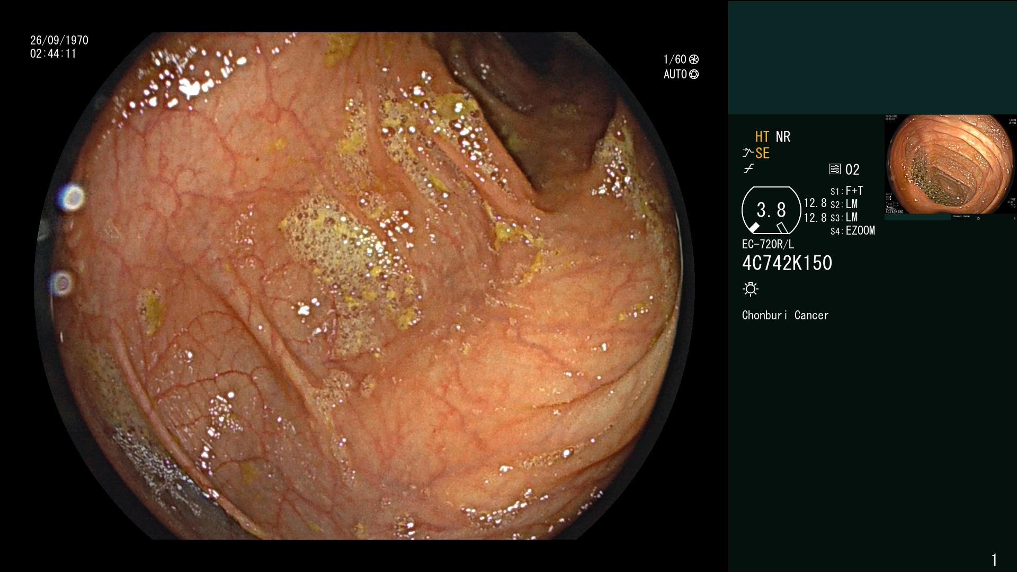
Task: Click the lower 12.8 value
Action: 815,218
